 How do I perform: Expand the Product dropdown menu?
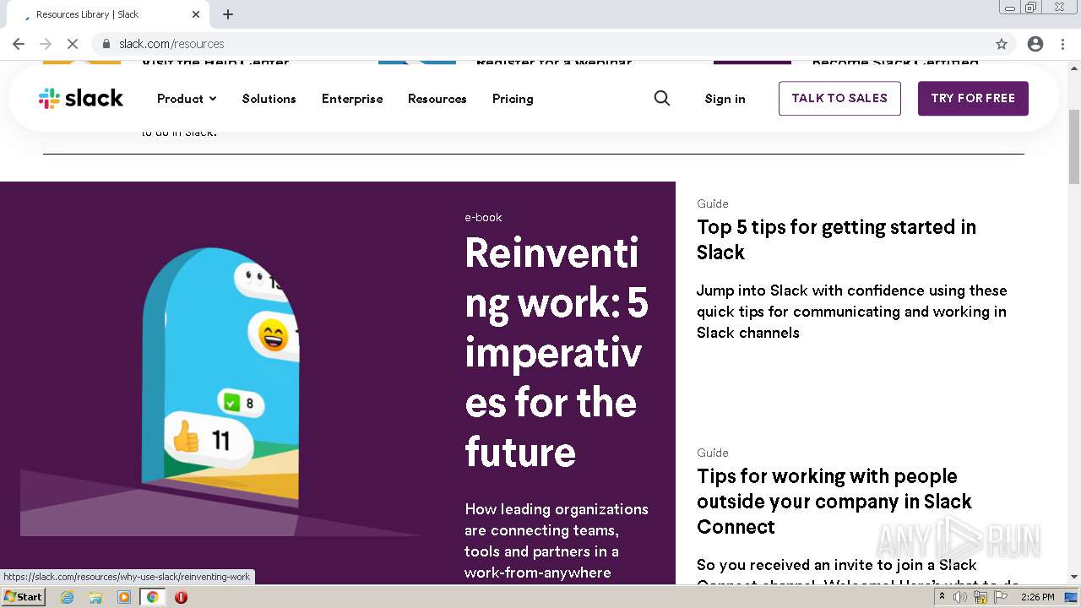tap(187, 99)
